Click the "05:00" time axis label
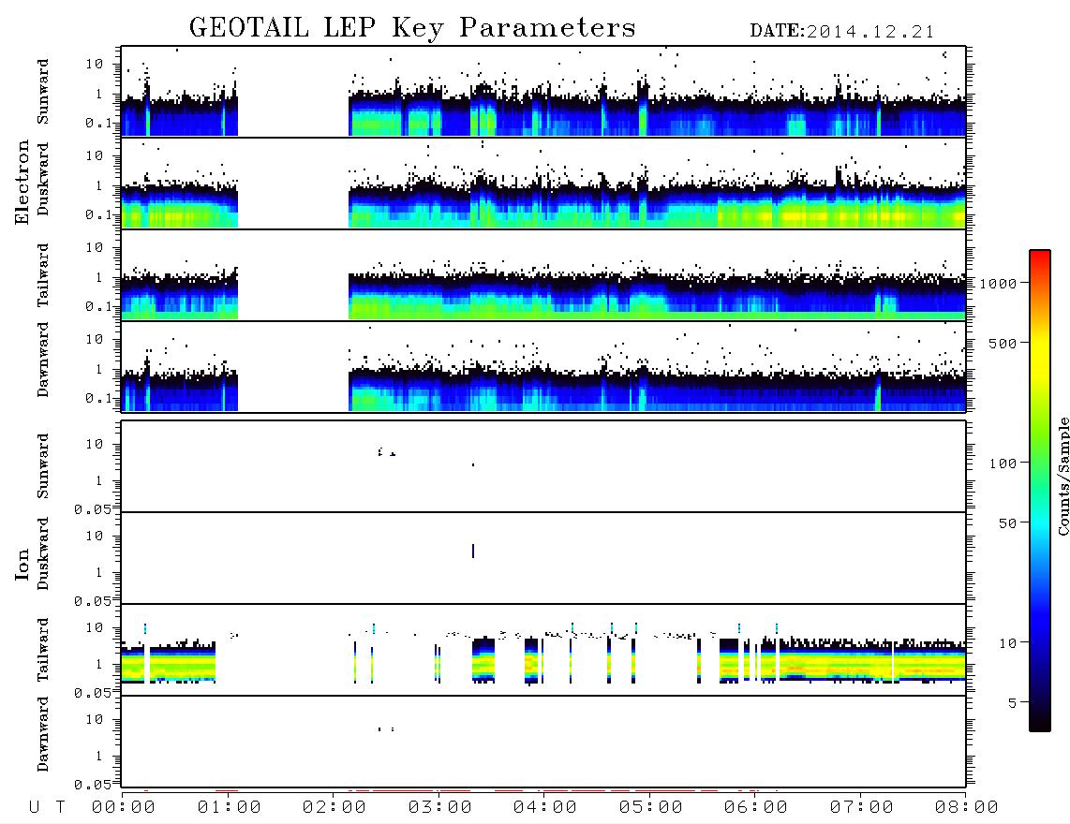1070x824 pixels. click(651, 807)
